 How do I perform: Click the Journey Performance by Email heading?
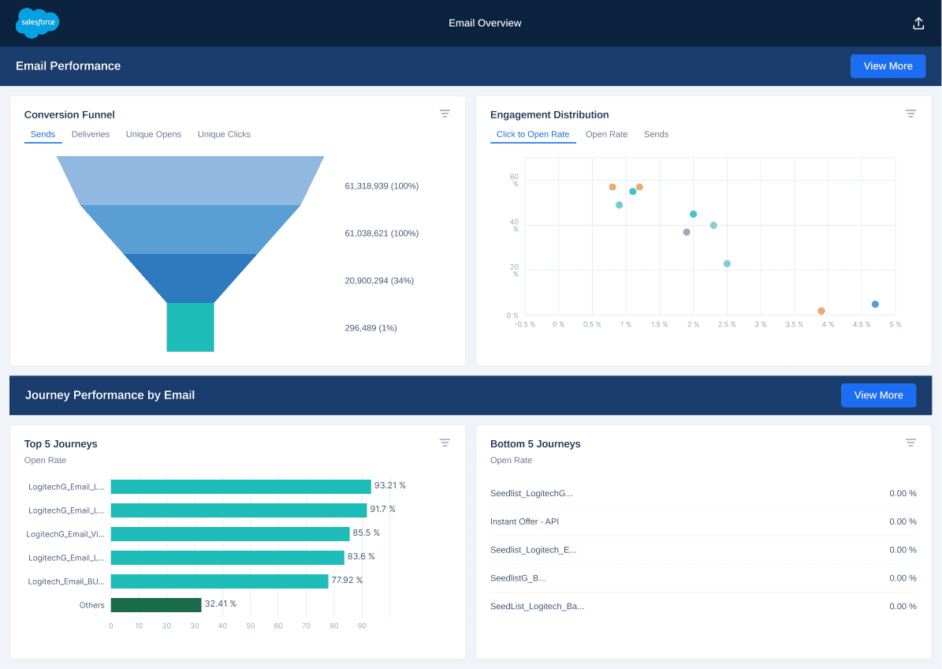click(110, 395)
